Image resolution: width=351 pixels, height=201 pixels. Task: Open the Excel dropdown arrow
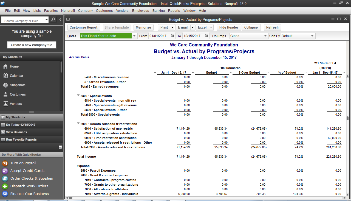[x=211, y=27]
